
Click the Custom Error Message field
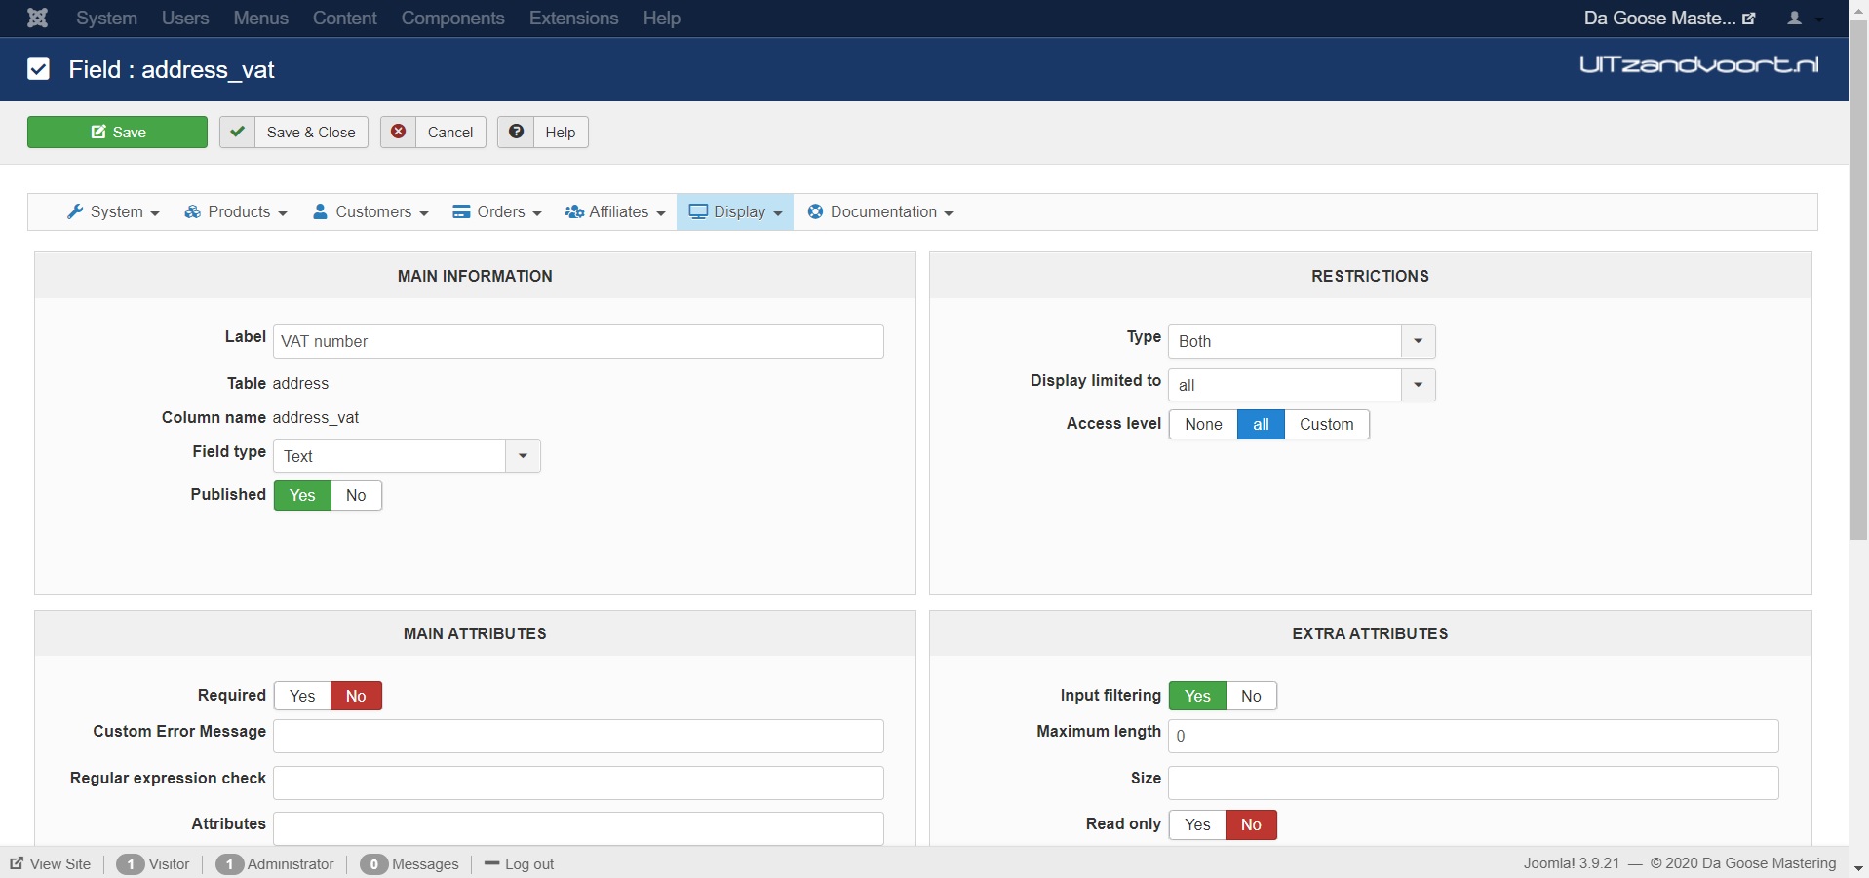pyautogui.click(x=578, y=736)
